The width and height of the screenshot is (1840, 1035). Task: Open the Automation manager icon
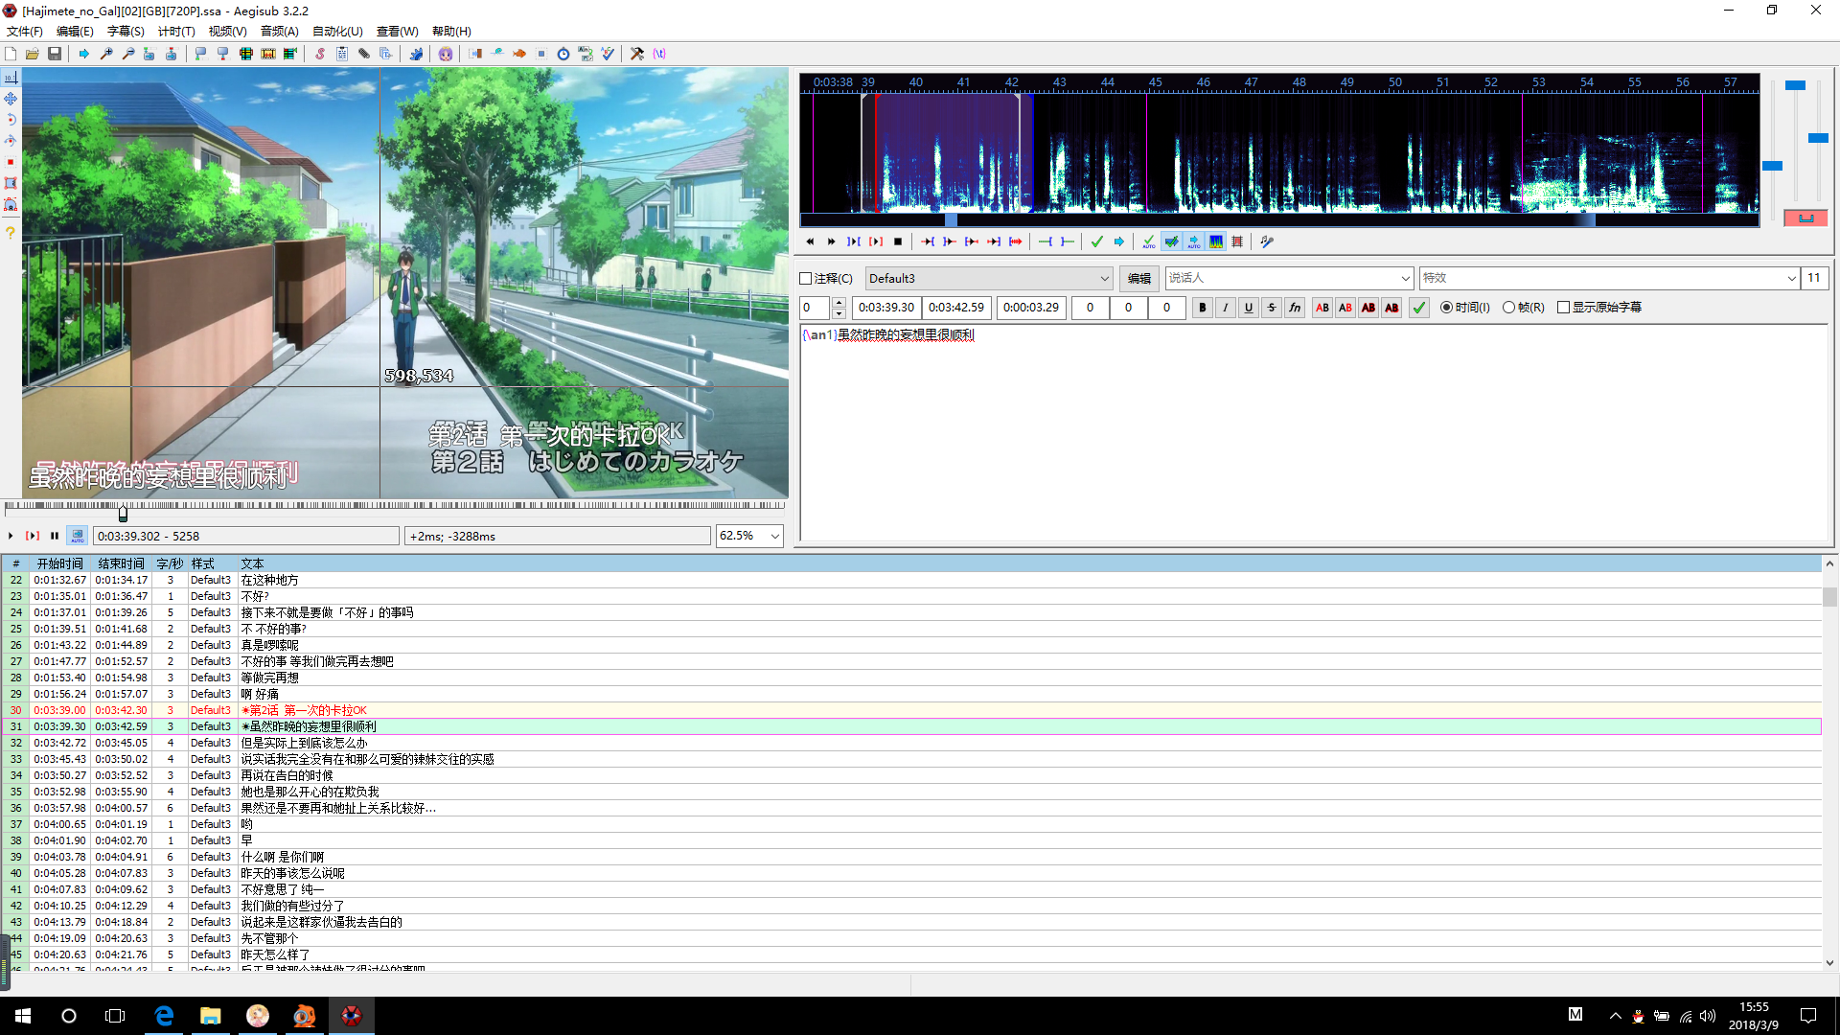416,54
